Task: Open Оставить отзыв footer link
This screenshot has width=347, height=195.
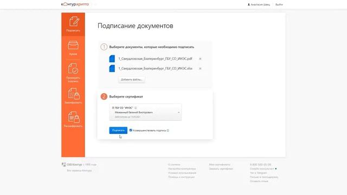Action: [259, 181]
